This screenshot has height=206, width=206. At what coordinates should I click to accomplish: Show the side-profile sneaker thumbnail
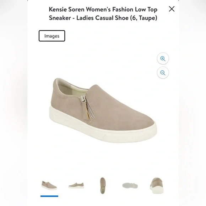click(76, 185)
